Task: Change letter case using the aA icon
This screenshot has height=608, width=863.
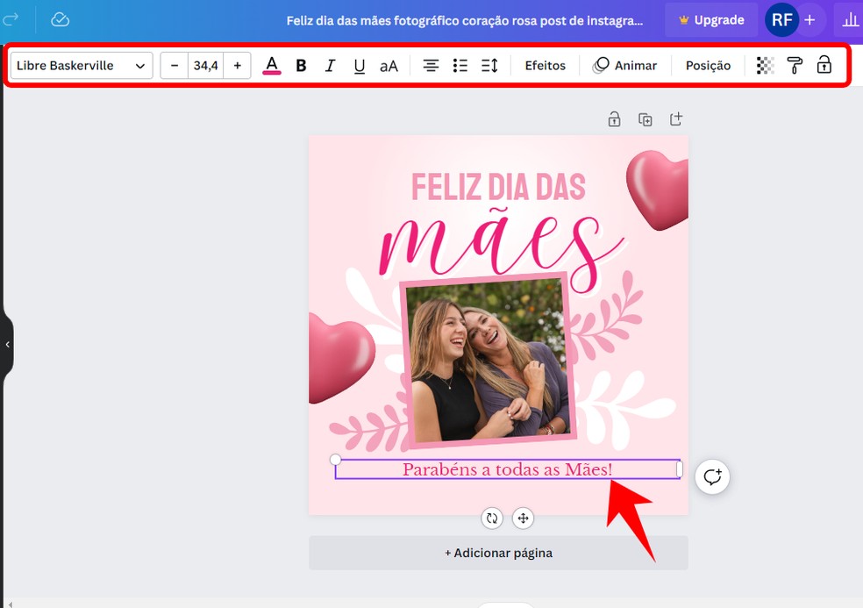Action: [389, 65]
